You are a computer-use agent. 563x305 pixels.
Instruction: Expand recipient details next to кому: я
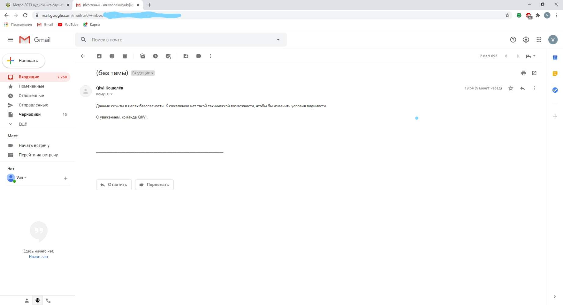[x=111, y=94]
